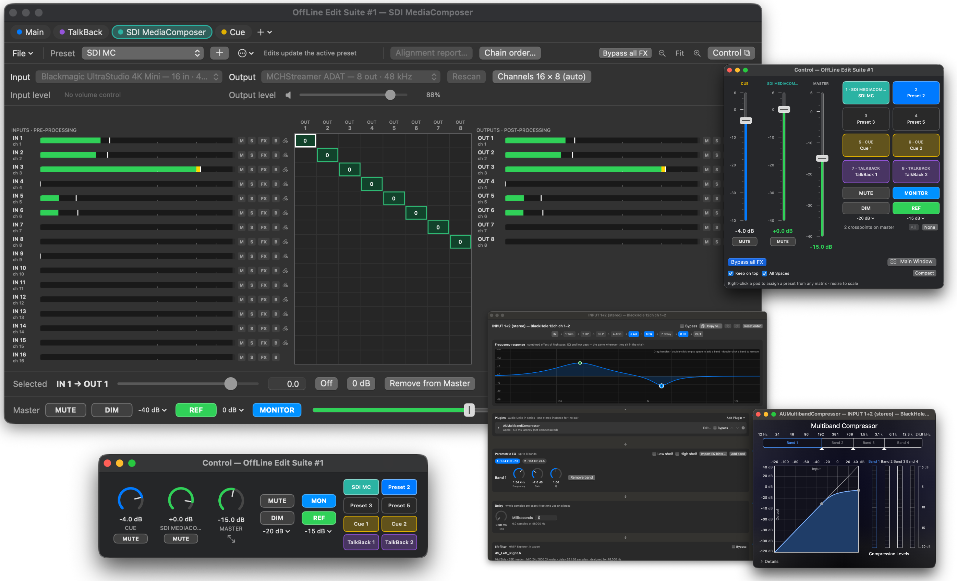Open FX for the IN 12 row
Viewport: 957px width, 581px height.
pyautogui.click(x=264, y=300)
